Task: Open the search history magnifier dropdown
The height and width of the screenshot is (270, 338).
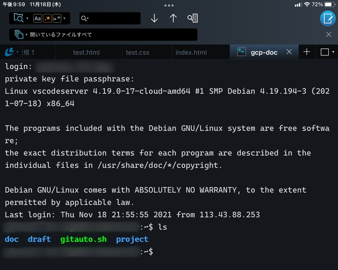Action: point(84,18)
